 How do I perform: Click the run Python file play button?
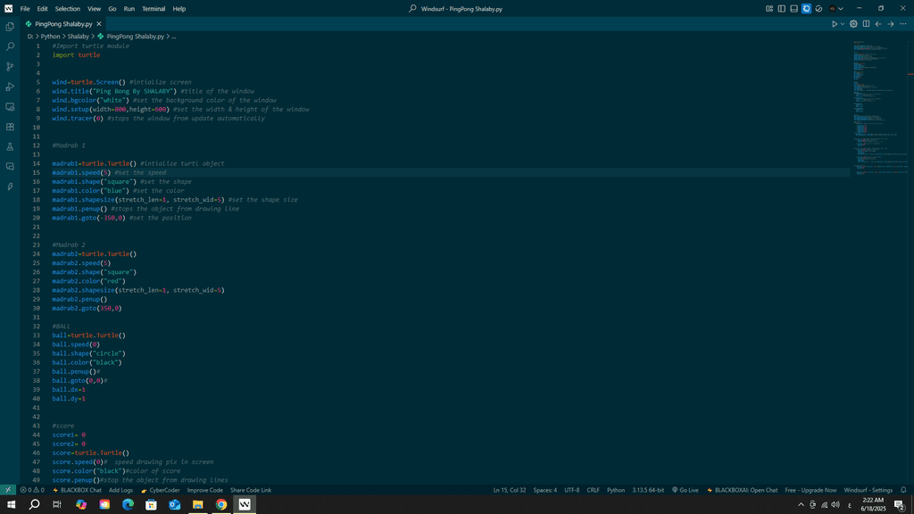(835, 24)
